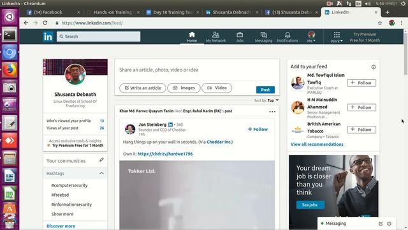The width and height of the screenshot is (408, 230).
Task: Open #freebsd hashtag
Action: (60, 195)
